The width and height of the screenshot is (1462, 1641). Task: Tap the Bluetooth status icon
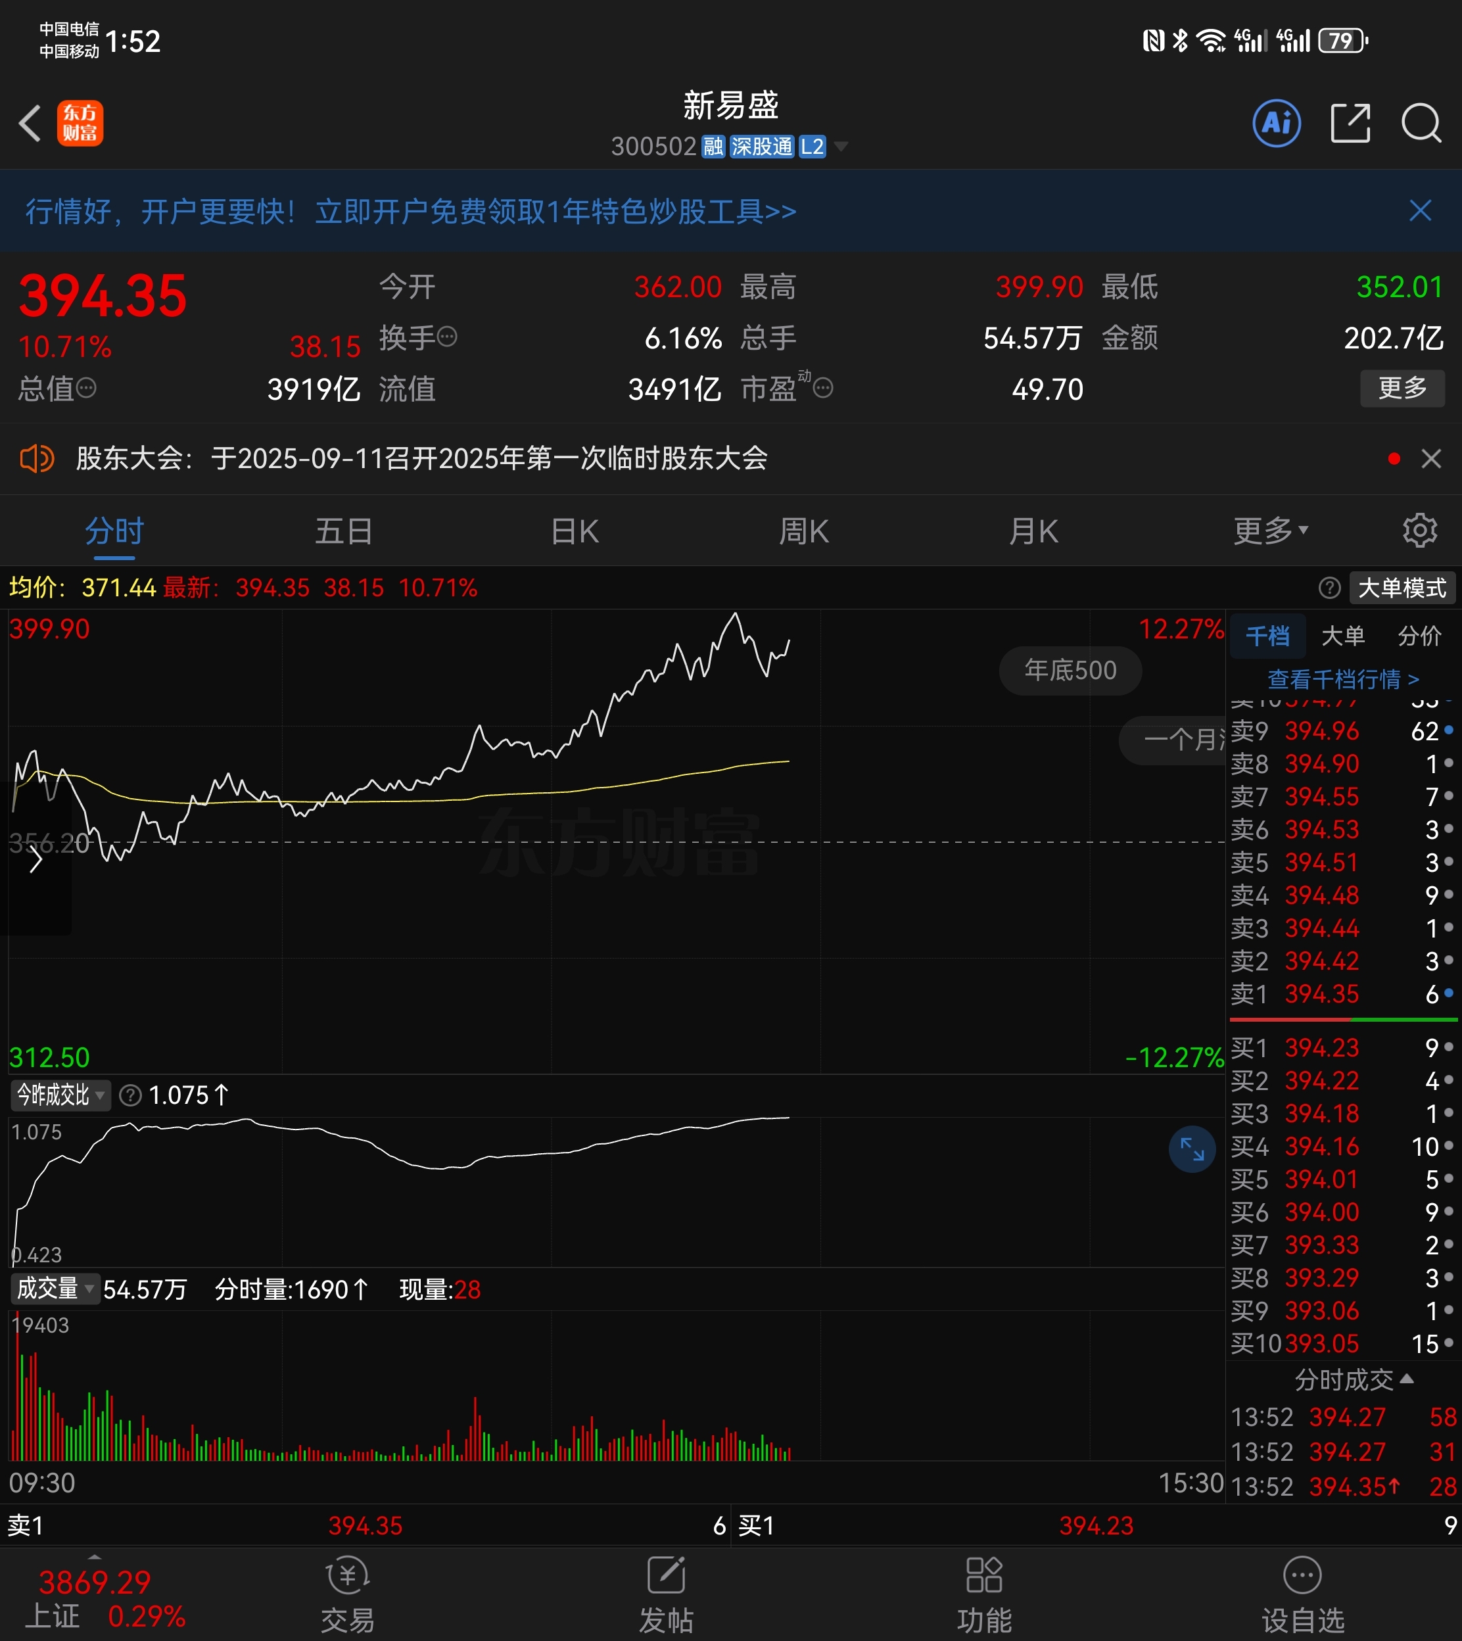pyautogui.click(x=1179, y=40)
